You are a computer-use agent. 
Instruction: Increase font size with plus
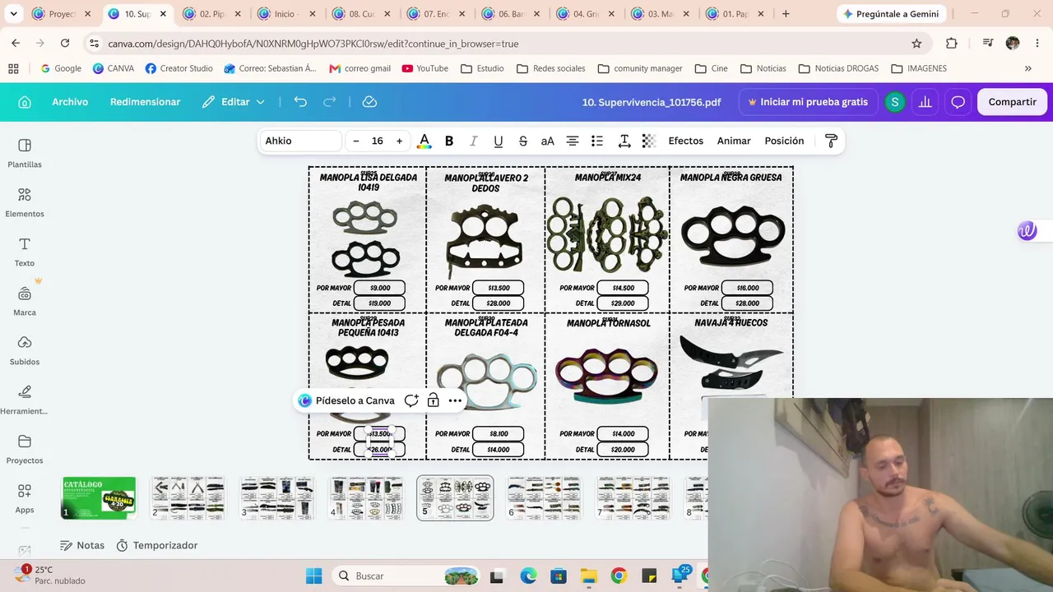[400, 141]
